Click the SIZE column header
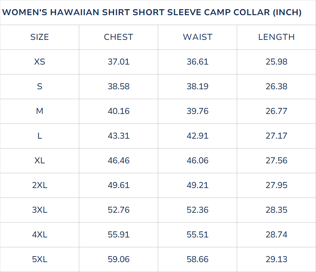This screenshot has height=272, width=316. tap(40, 37)
